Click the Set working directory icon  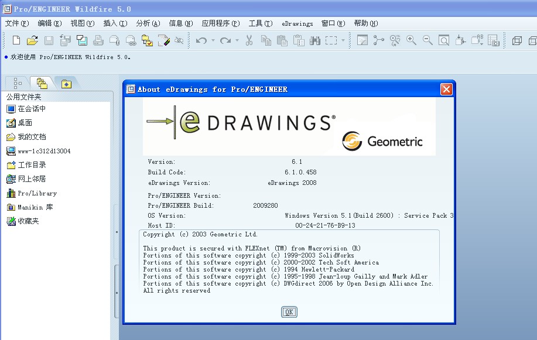click(x=147, y=40)
